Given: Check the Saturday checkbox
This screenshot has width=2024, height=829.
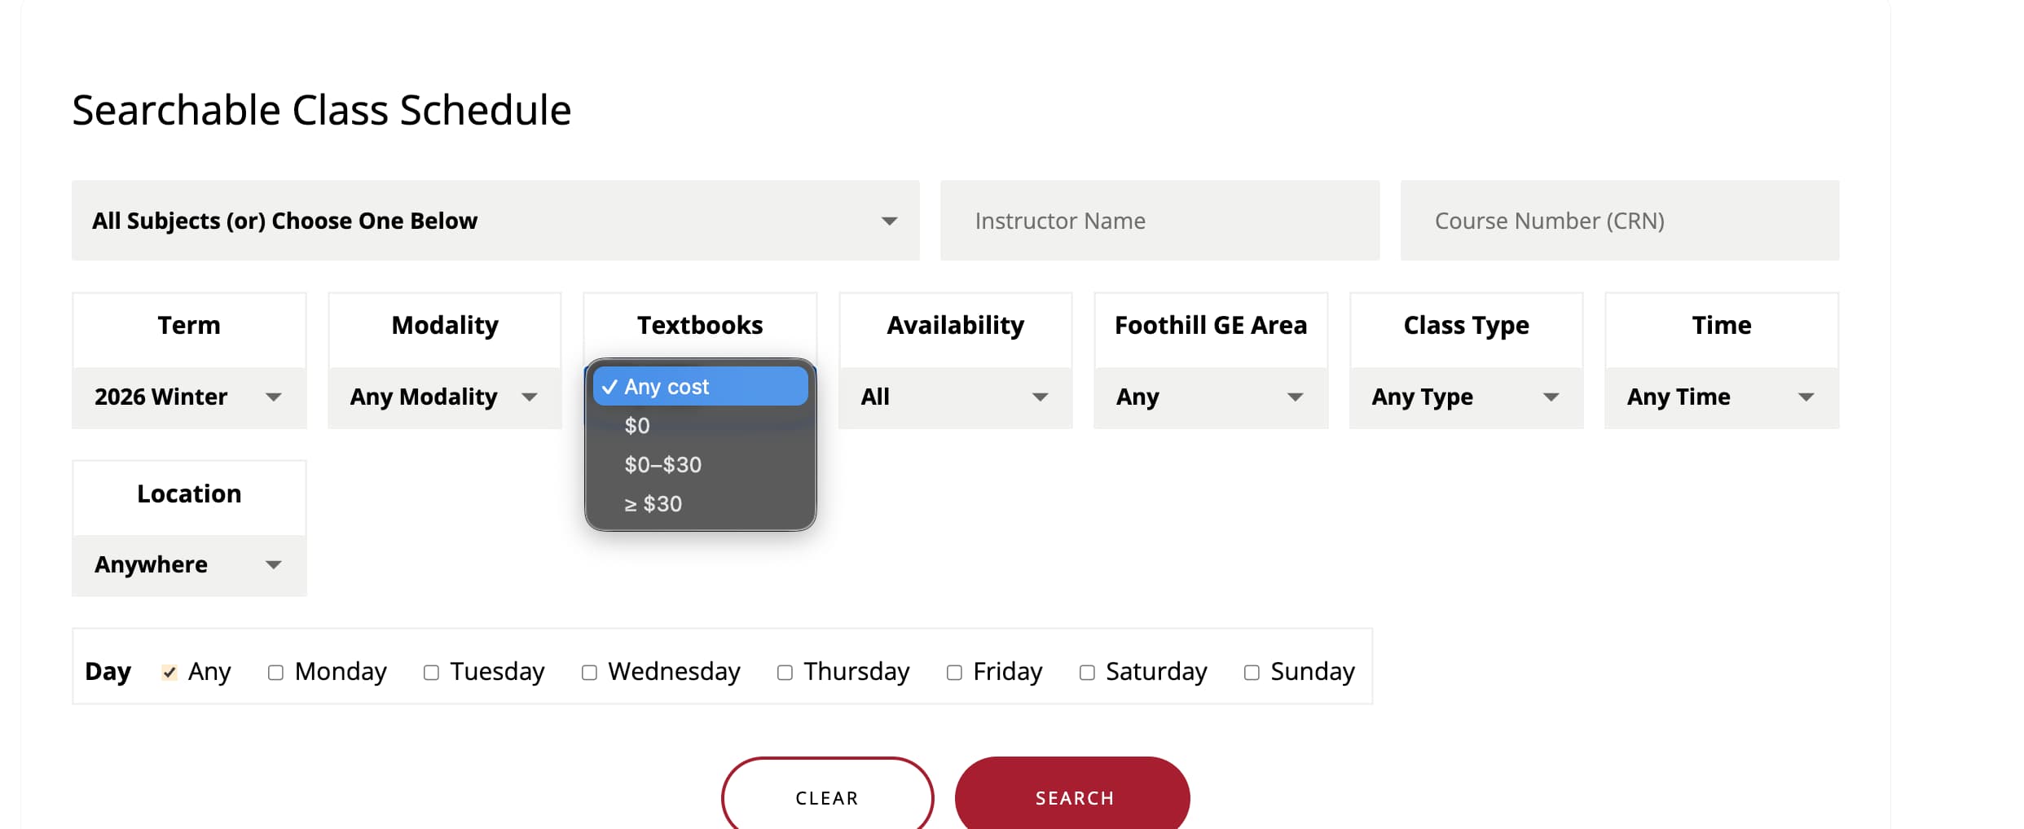Looking at the screenshot, I should pos(1086,671).
